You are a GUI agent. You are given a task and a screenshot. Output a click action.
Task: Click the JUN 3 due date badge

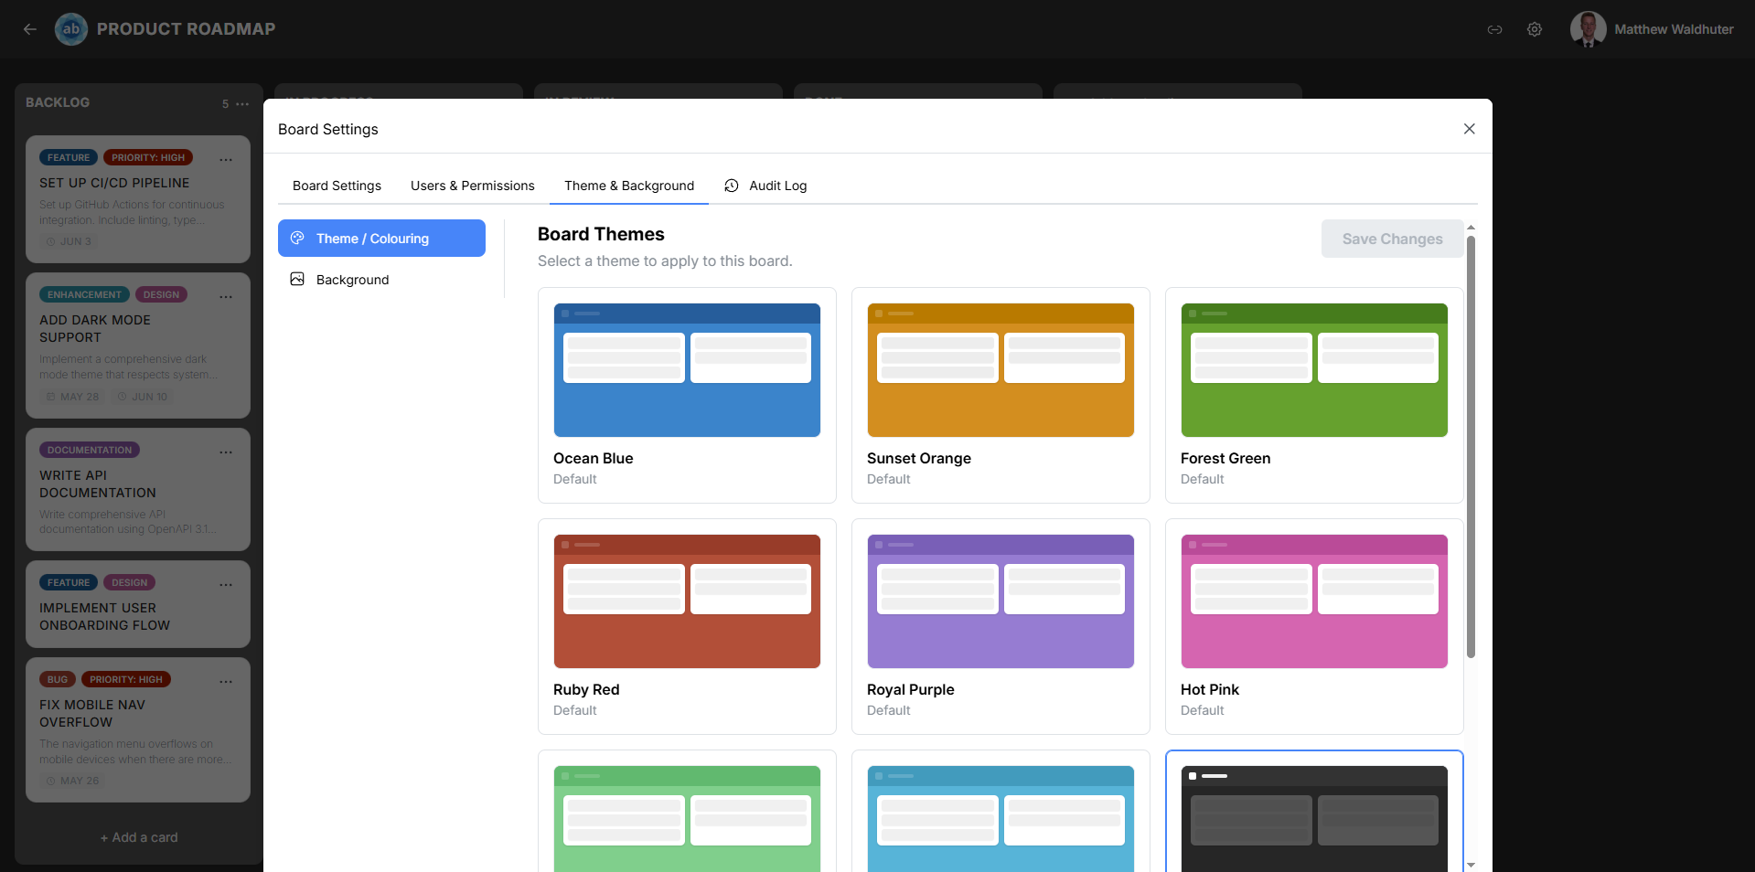coord(70,241)
